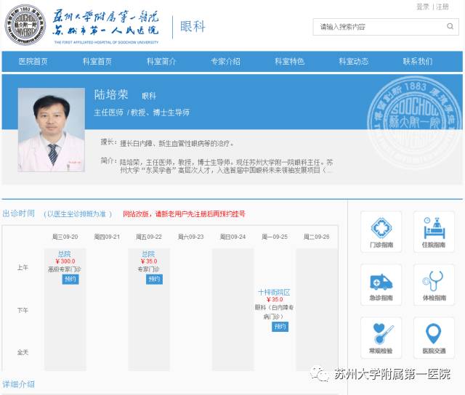The width and height of the screenshot is (465, 395).
Task: Focus the 请输入搜索内容 search box
Action: tap(386, 27)
